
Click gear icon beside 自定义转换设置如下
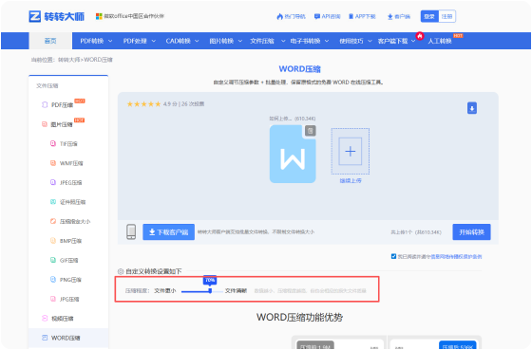point(121,271)
